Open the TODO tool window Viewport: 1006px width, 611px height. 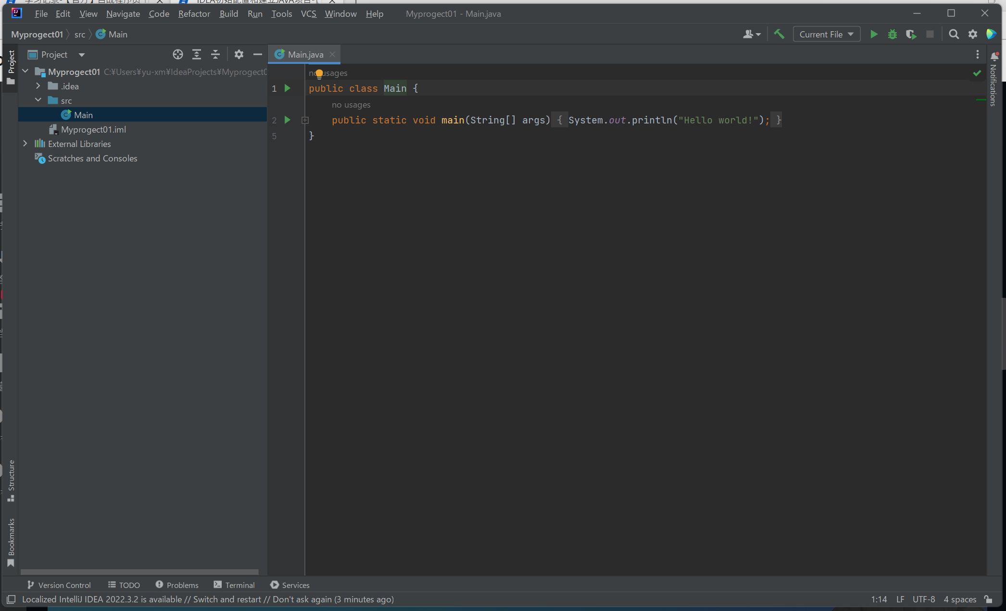point(124,585)
